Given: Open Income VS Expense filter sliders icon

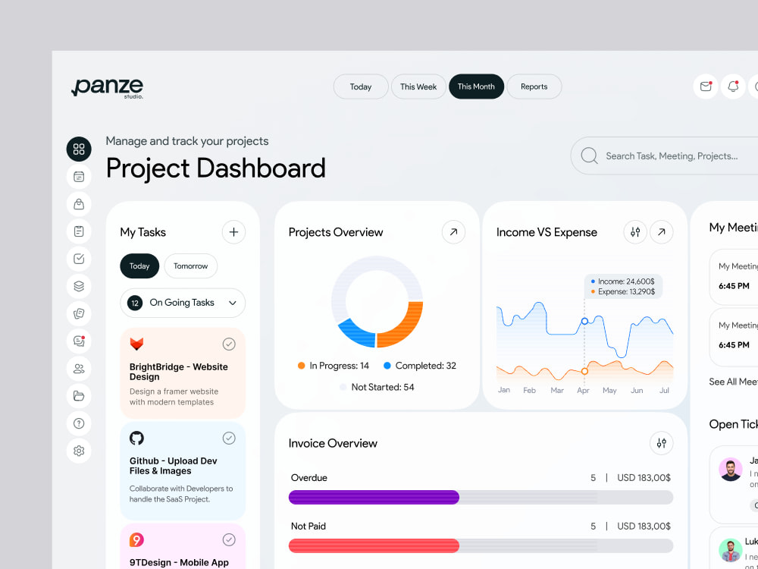Looking at the screenshot, I should (x=635, y=232).
